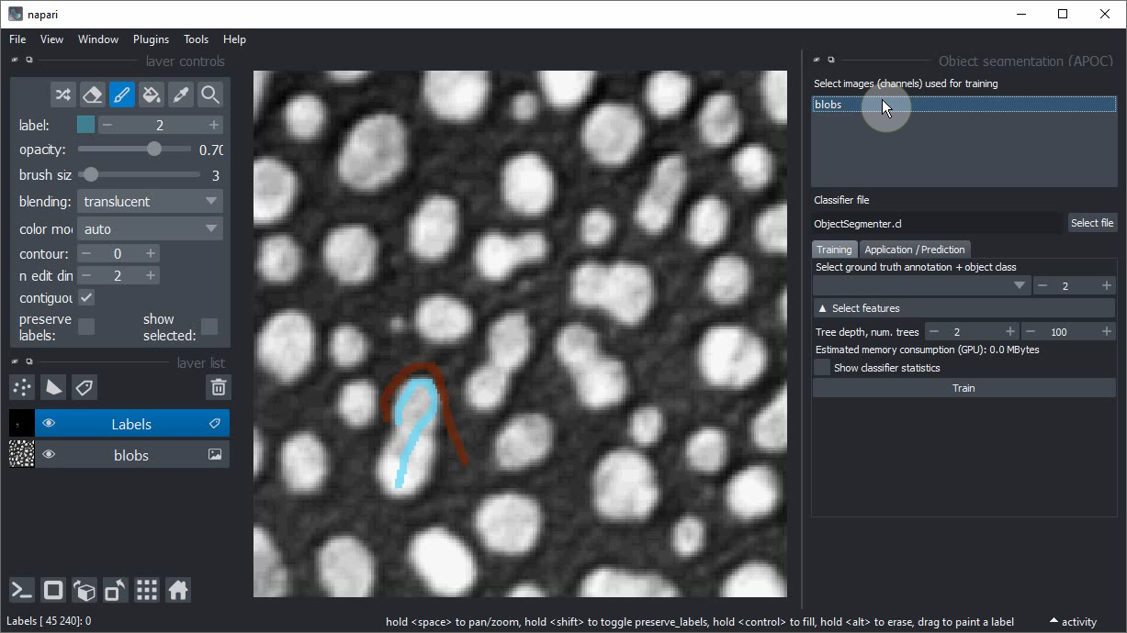Image resolution: width=1127 pixels, height=633 pixels.
Task: Switch to Application / Prediction tab
Action: click(x=914, y=250)
